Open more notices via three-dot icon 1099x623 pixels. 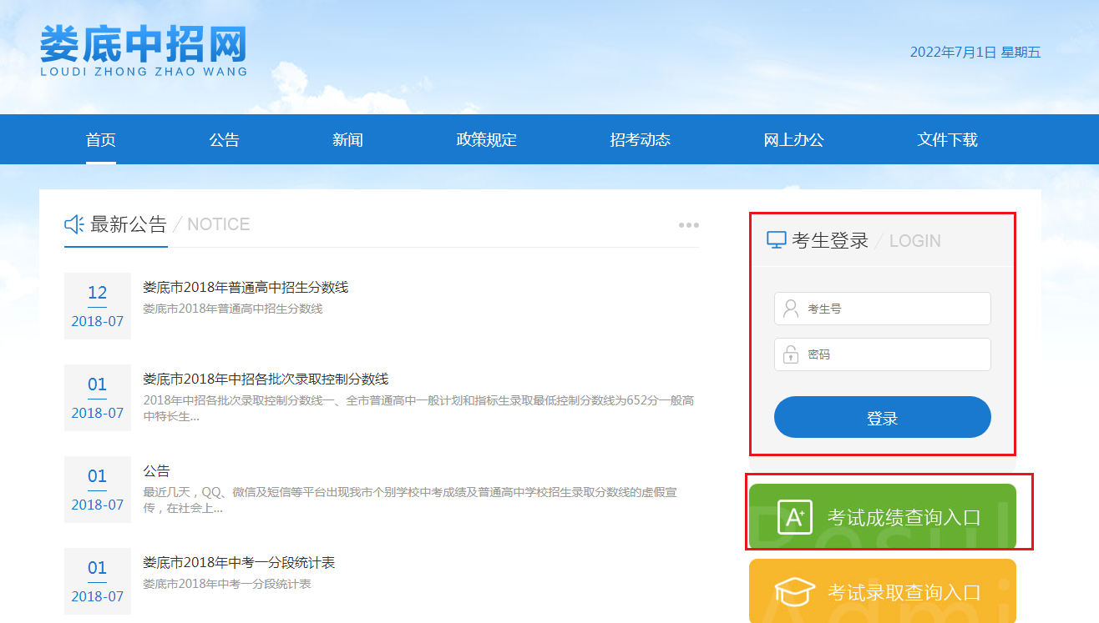pos(688,225)
